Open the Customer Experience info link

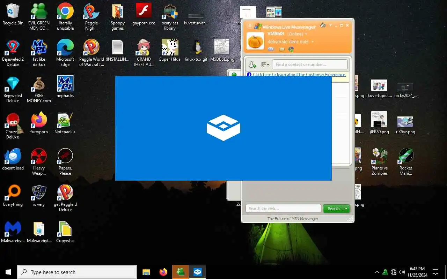(x=299, y=75)
